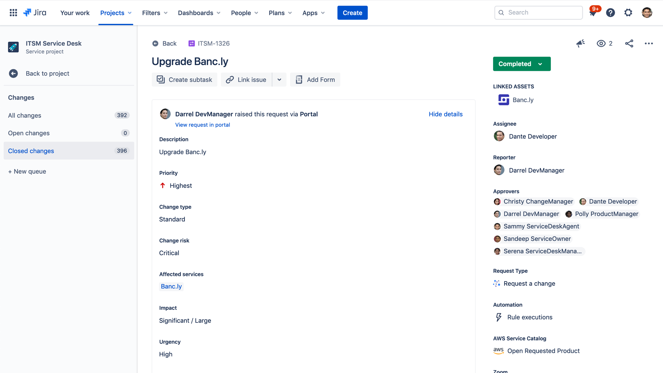
Task: Open the Projects menu
Action: [x=116, y=13]
